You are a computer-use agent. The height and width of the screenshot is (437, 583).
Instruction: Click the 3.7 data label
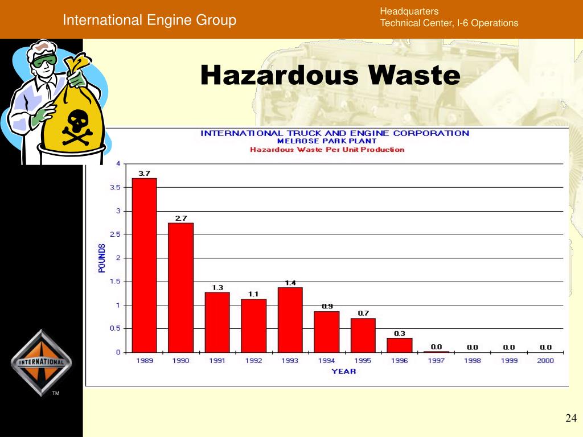144,174
